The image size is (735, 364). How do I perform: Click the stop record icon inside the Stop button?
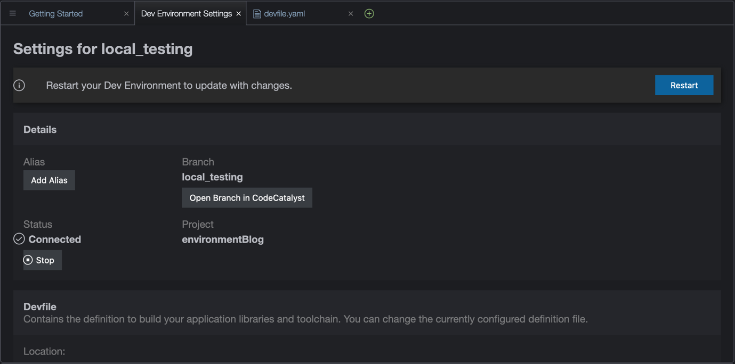click(29, 260)
